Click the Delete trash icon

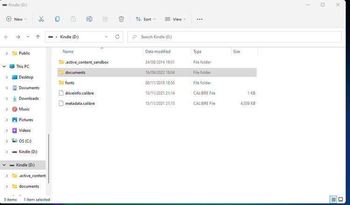tap(121, 19)
